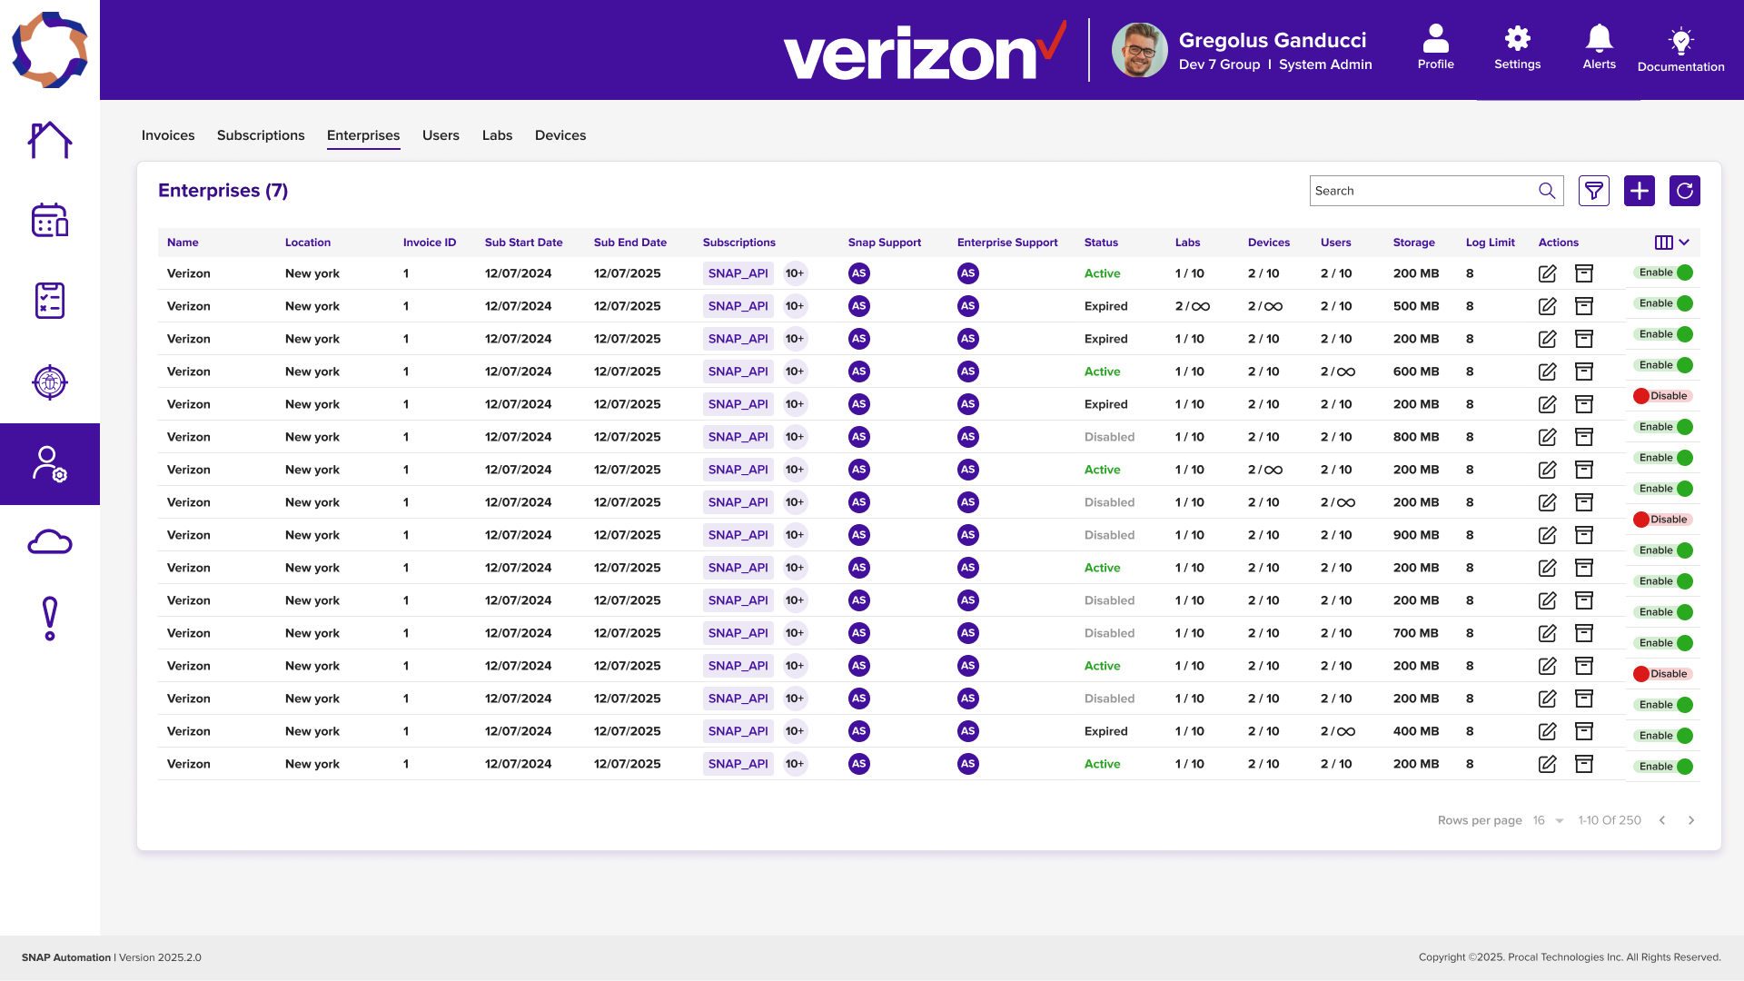Viewport: 1744px width, 981px height.
Task: Expand the 10+ subscriptions badge in the 500 MB row
Action: tap(795, 306)
